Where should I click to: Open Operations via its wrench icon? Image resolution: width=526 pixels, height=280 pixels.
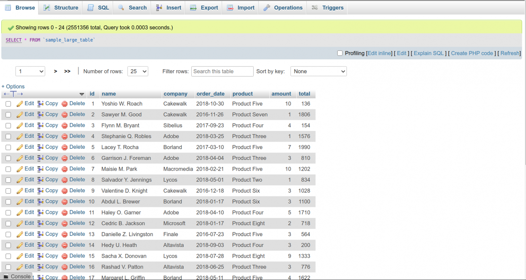tap(267, 7)
